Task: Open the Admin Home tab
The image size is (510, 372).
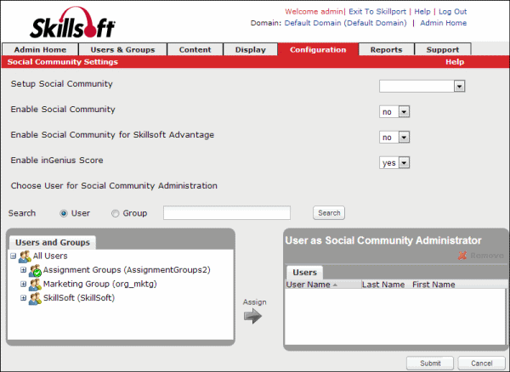Action: click(40, 49)
